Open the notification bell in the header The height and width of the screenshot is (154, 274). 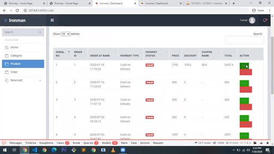point(265,20)
